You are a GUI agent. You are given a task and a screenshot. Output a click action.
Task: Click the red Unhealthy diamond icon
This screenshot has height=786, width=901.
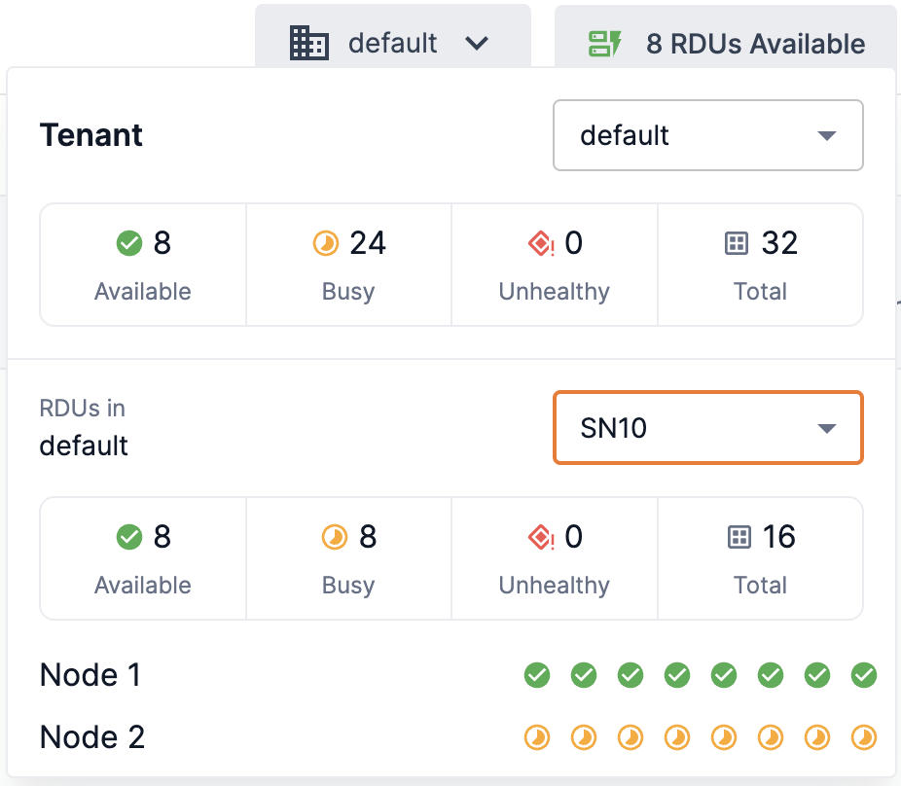[541, 244]
